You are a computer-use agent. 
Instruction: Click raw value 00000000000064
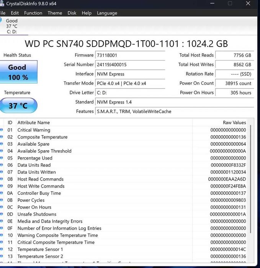228,144
